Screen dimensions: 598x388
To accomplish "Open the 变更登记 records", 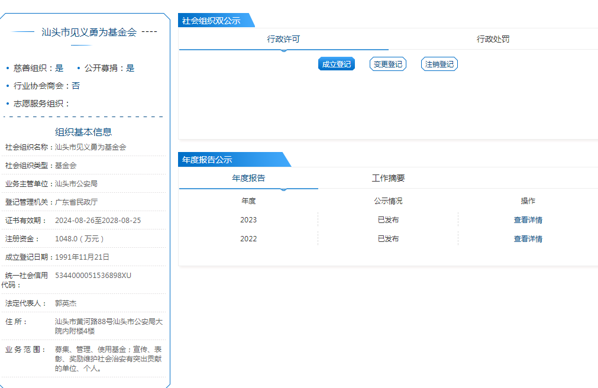I will click(387, 64).
